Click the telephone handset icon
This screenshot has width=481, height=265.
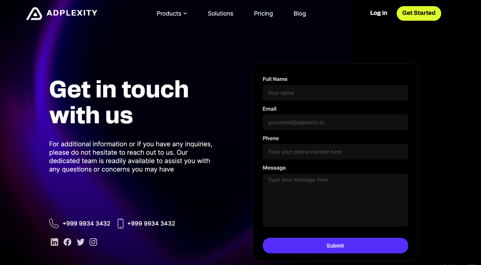click(x=54, y=224)
